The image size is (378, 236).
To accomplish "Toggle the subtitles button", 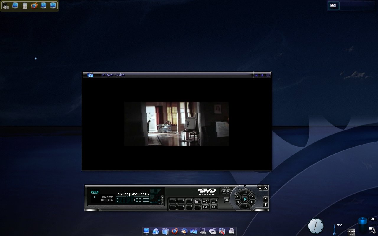I will tap(206, 207).
